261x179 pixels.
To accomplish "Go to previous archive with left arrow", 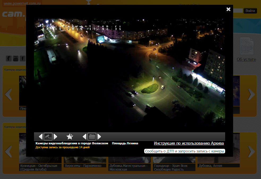I will 84,137.
